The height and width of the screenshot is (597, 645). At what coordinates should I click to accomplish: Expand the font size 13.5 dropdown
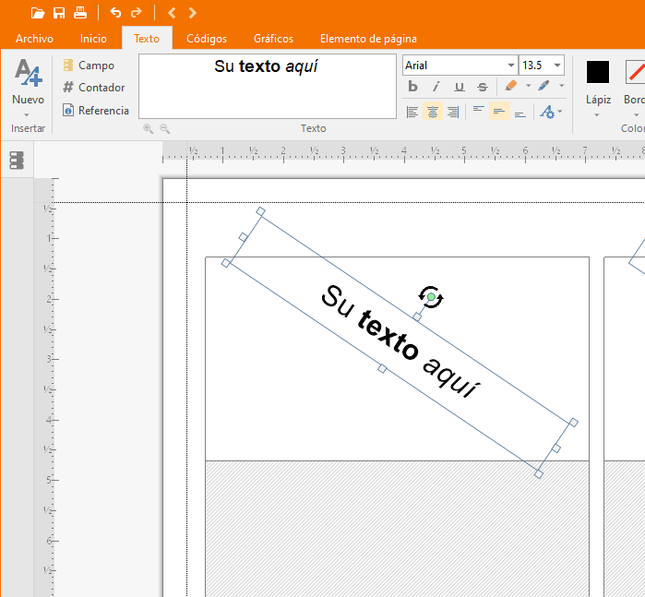coord(557,66)
